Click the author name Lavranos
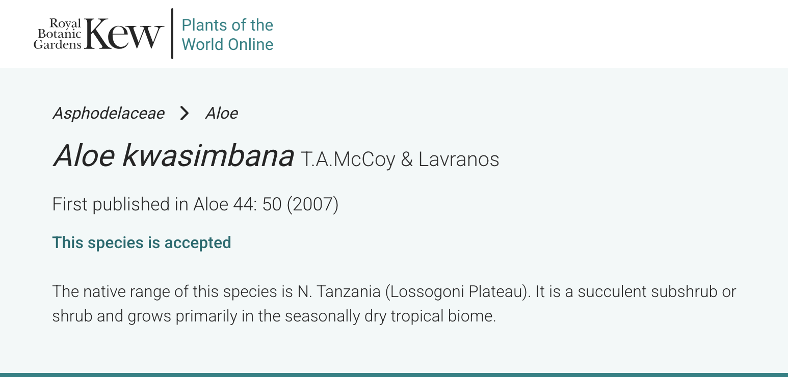The image size is (788, 377). pyautogui.click(x=459, y=159)
